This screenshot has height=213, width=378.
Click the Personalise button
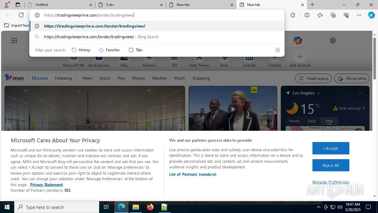click(352, 78)
